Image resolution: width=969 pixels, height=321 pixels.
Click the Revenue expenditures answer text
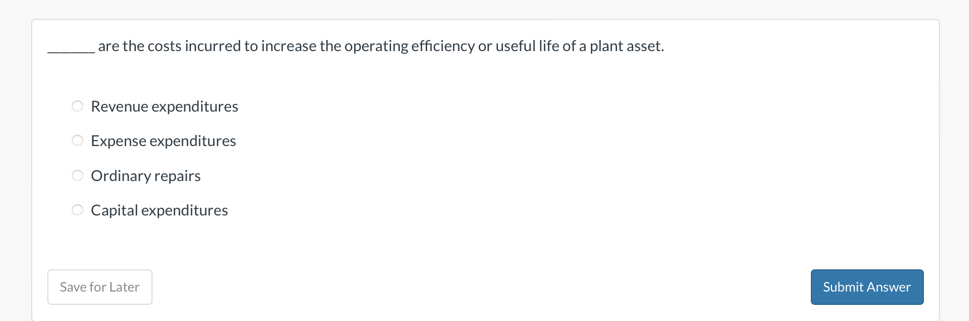164,106
